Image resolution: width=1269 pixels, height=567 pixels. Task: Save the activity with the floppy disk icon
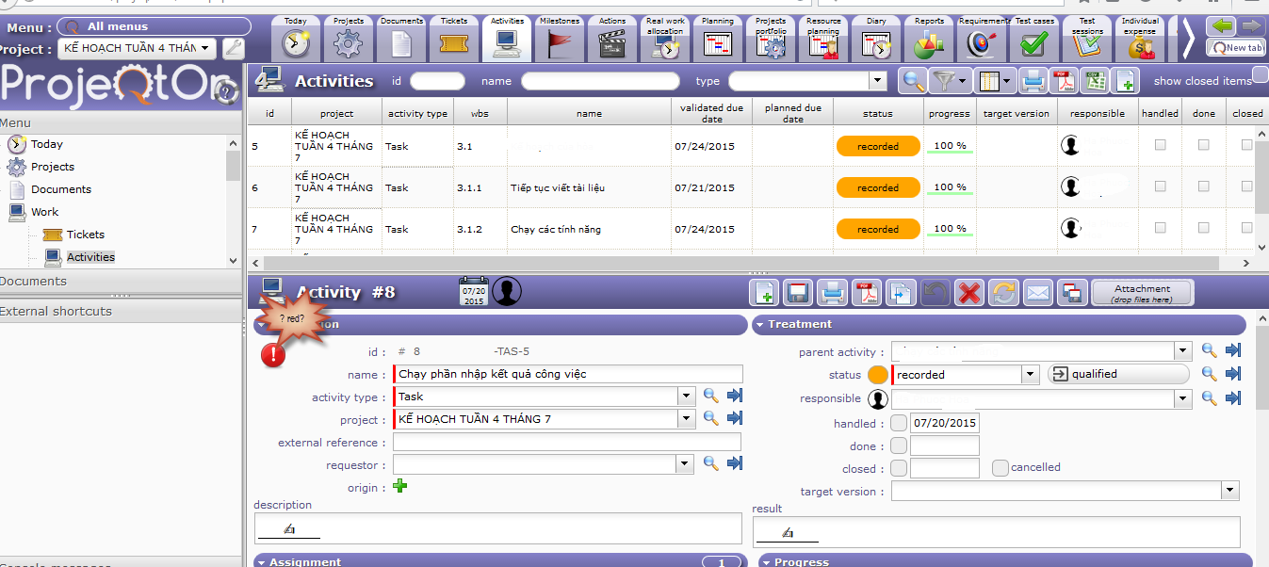(799, 293)
